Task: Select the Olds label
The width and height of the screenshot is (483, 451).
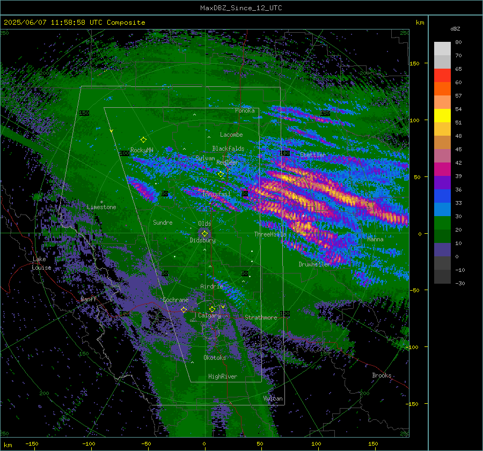Action: 204,224
